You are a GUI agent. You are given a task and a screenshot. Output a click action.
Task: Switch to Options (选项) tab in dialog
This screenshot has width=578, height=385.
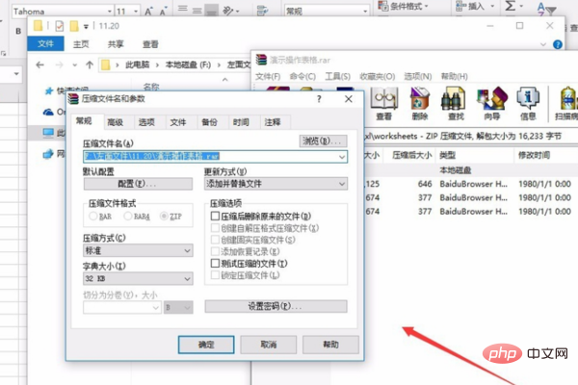(x=146, y=122)
